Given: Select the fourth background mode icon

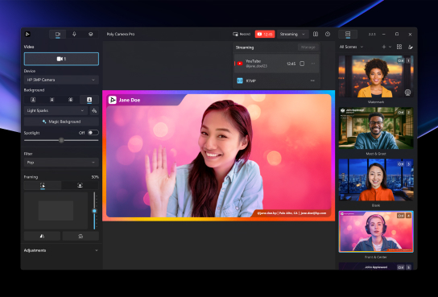Looking at the screenshot, I should [89, 100].
